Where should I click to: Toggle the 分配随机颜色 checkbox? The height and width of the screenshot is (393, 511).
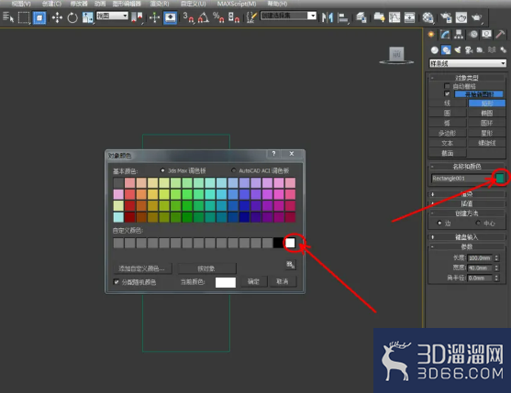[117, 282]
